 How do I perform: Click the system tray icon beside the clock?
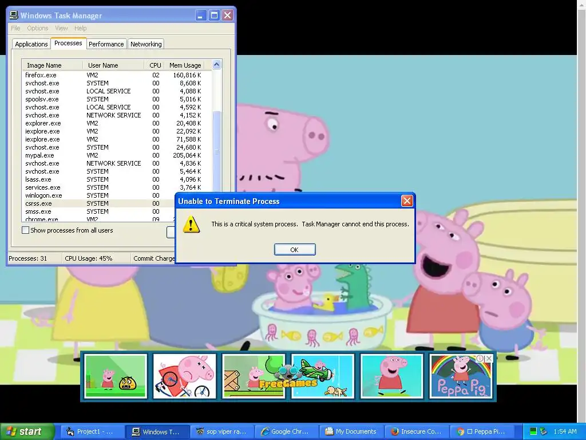[544, 431]
